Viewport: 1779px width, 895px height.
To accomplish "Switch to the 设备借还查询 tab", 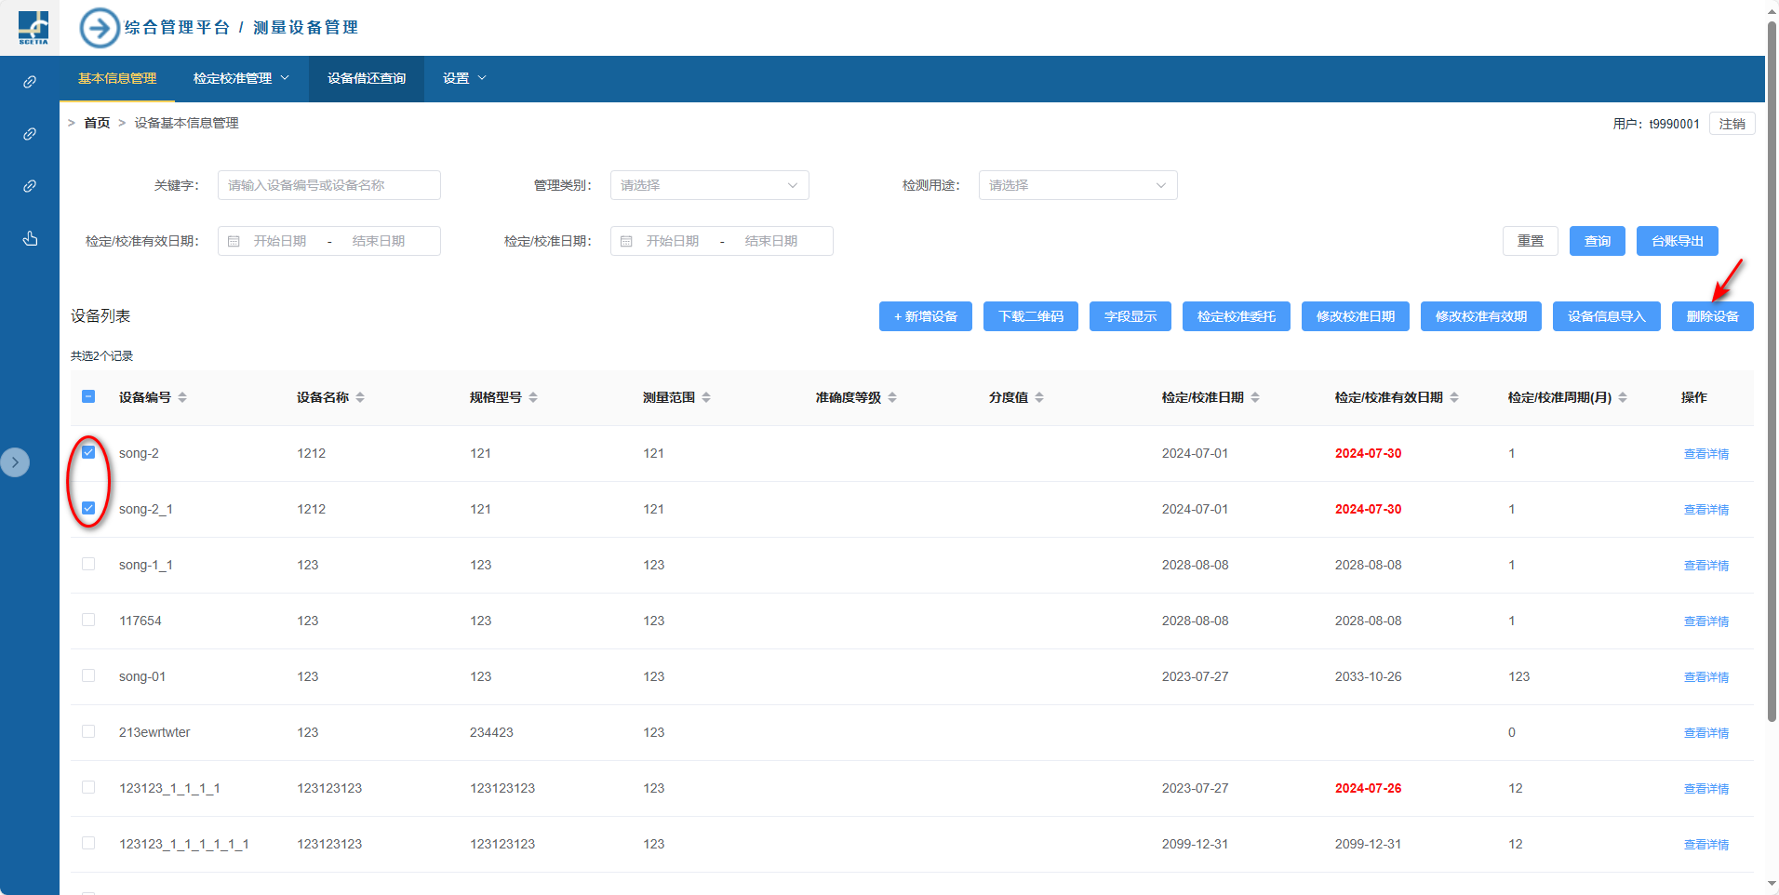I will pos(367,79).
